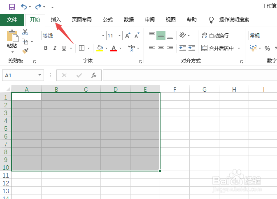Image resolution: width=277 pixels, height=199 pixels.
Task: Click the Redo arrow icon
Action: coord(38,7)
